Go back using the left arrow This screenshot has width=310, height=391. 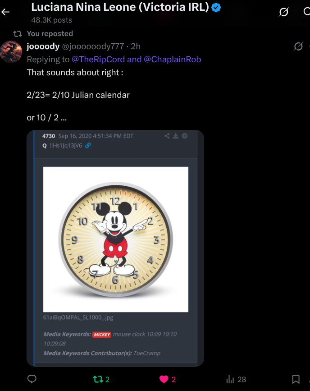tap(5, 12)
